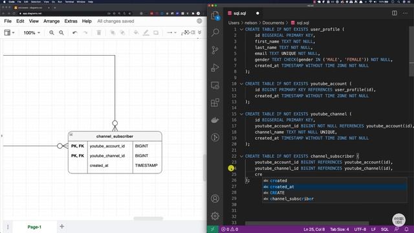Open Source Control view in VS Code
Viewport: 414px width, 233px height.
point(215,50)
